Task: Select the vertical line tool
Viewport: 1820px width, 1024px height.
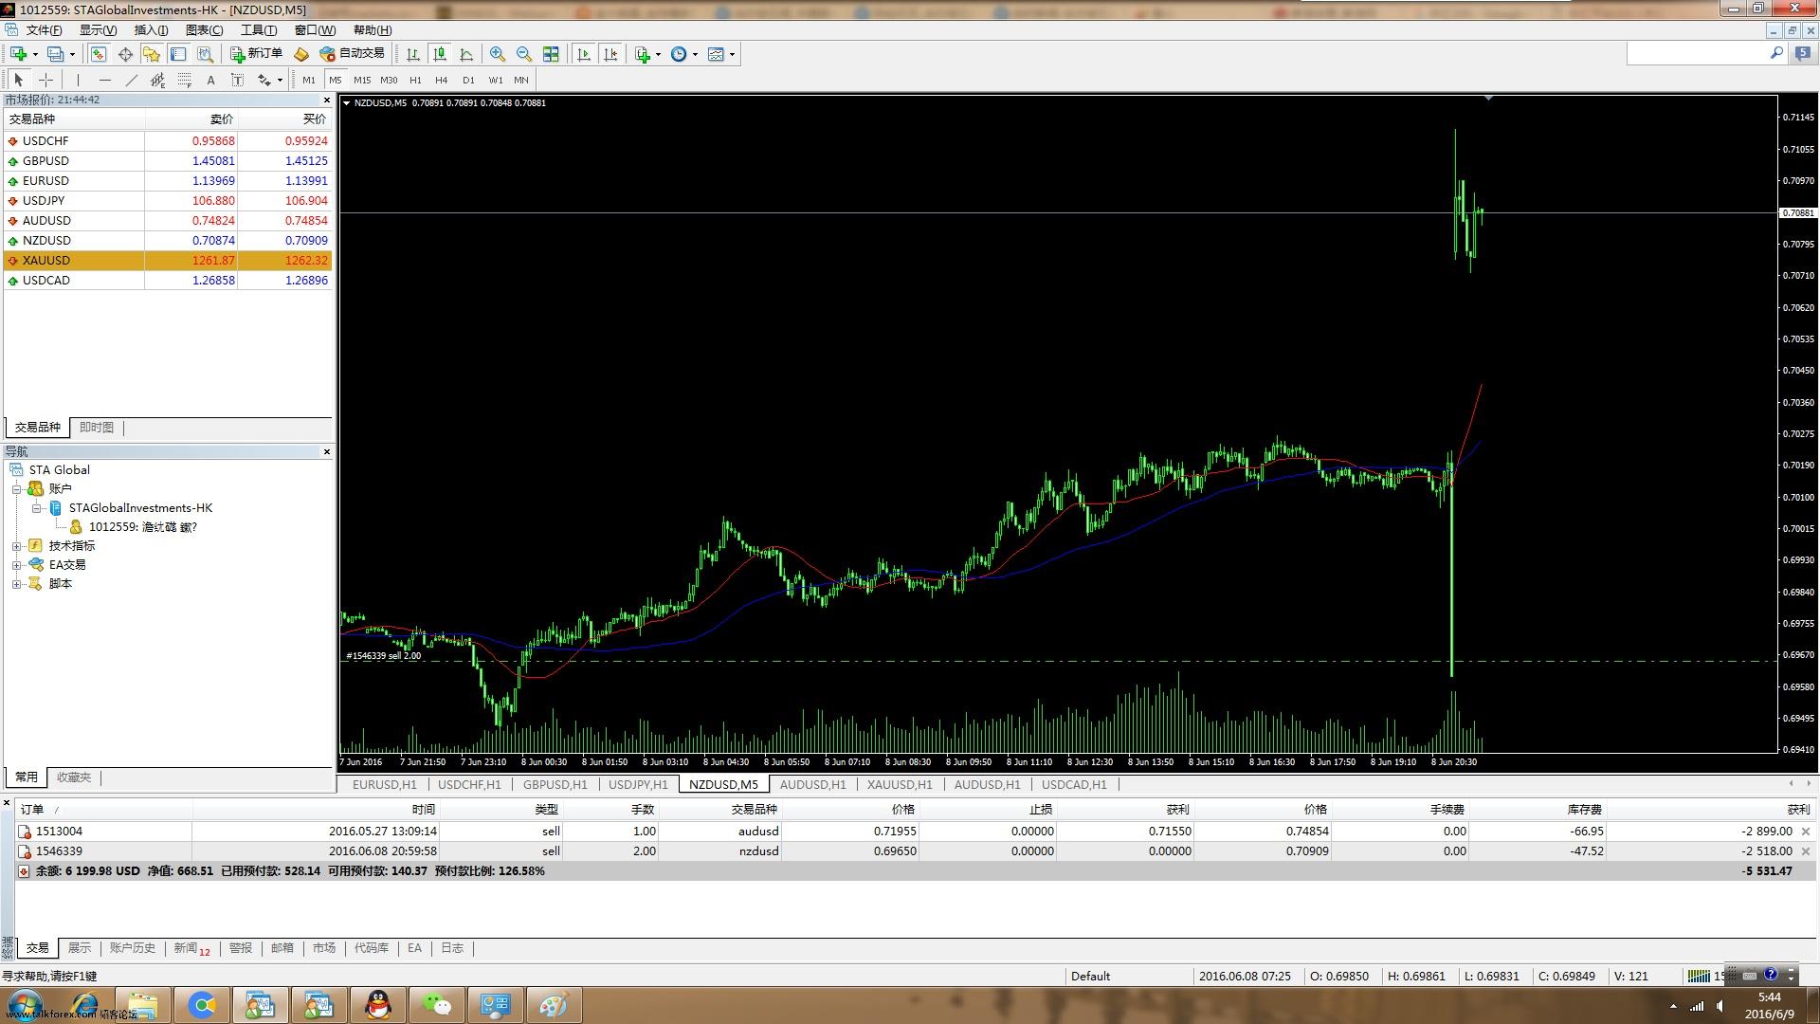Action: pos(78,80)
